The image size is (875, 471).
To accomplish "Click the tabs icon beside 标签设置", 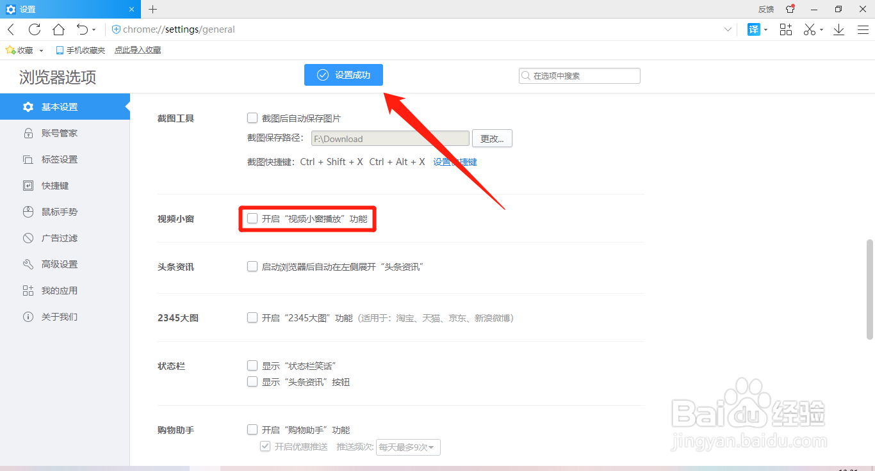I will pos(28,159).
